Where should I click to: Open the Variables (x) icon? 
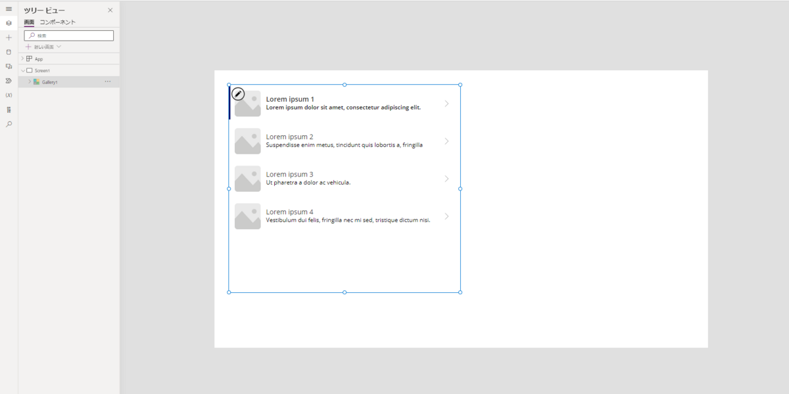(9, 95)
